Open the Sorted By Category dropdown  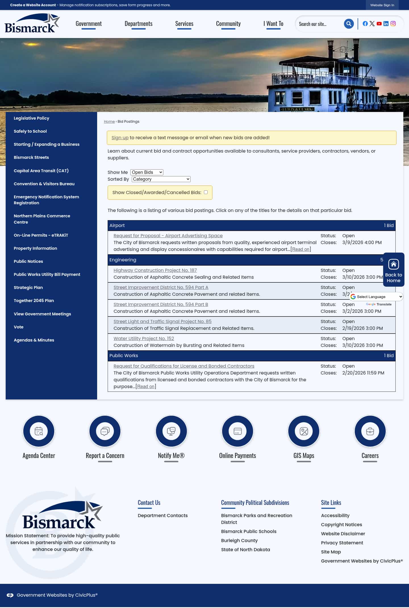click(x=161, y=179)
